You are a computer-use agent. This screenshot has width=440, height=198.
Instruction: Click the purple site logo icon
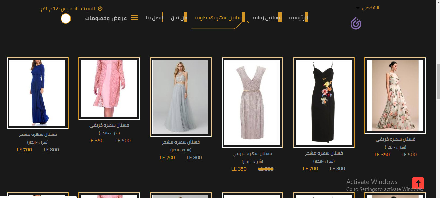(x=356, y=23)
